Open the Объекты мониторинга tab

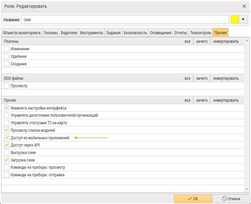coord(22,33)
